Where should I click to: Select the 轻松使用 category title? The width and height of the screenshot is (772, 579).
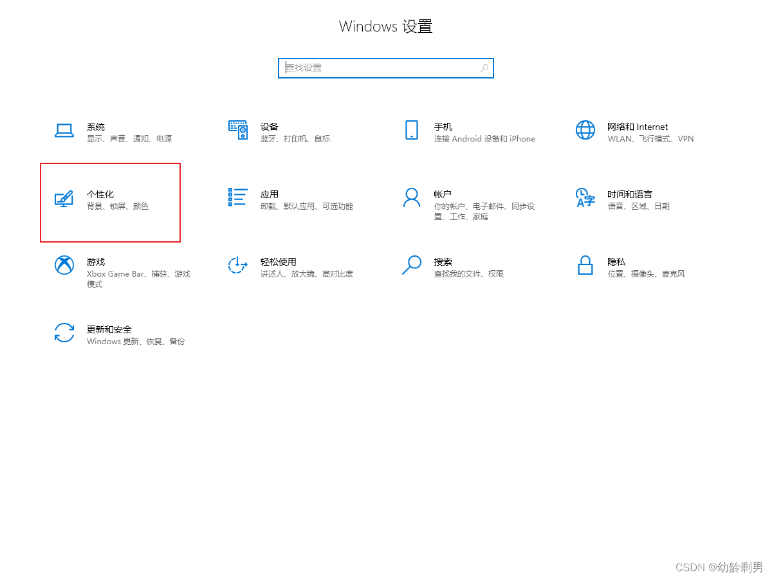279,262
